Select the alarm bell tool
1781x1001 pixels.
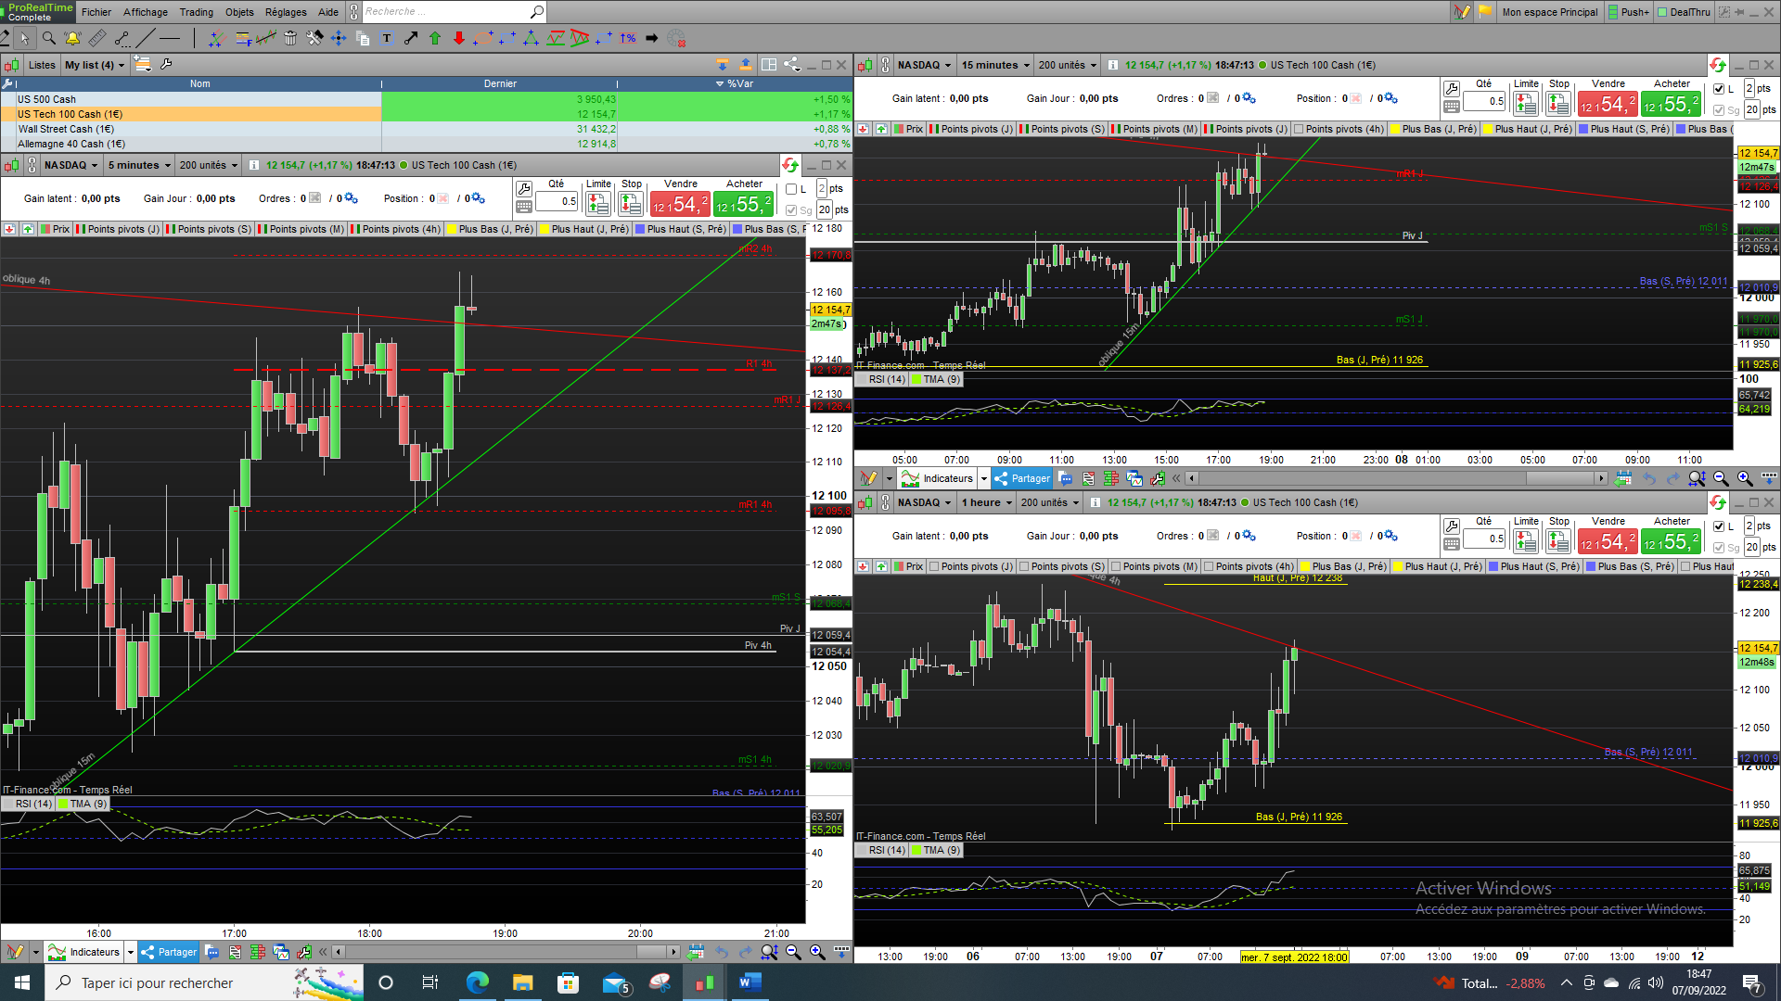click(72, 38)
